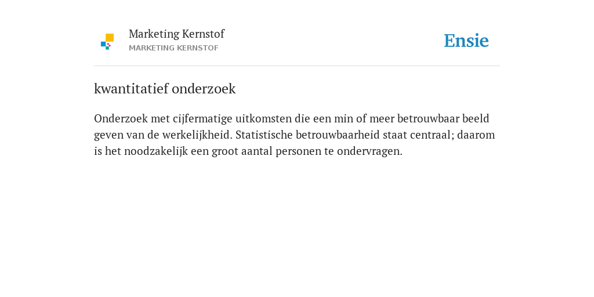This screenshot has width=594, height=297.
Task: Click the blue square in the logo
Action: 103,44
